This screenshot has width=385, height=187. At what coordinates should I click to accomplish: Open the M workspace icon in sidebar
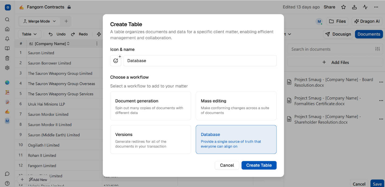pos(7,121)
